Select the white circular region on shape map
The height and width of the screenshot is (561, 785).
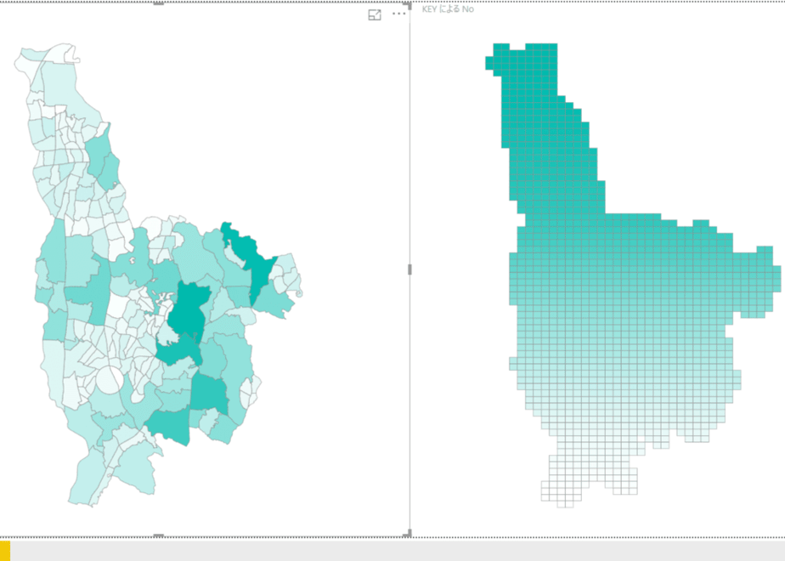point(109,380)
